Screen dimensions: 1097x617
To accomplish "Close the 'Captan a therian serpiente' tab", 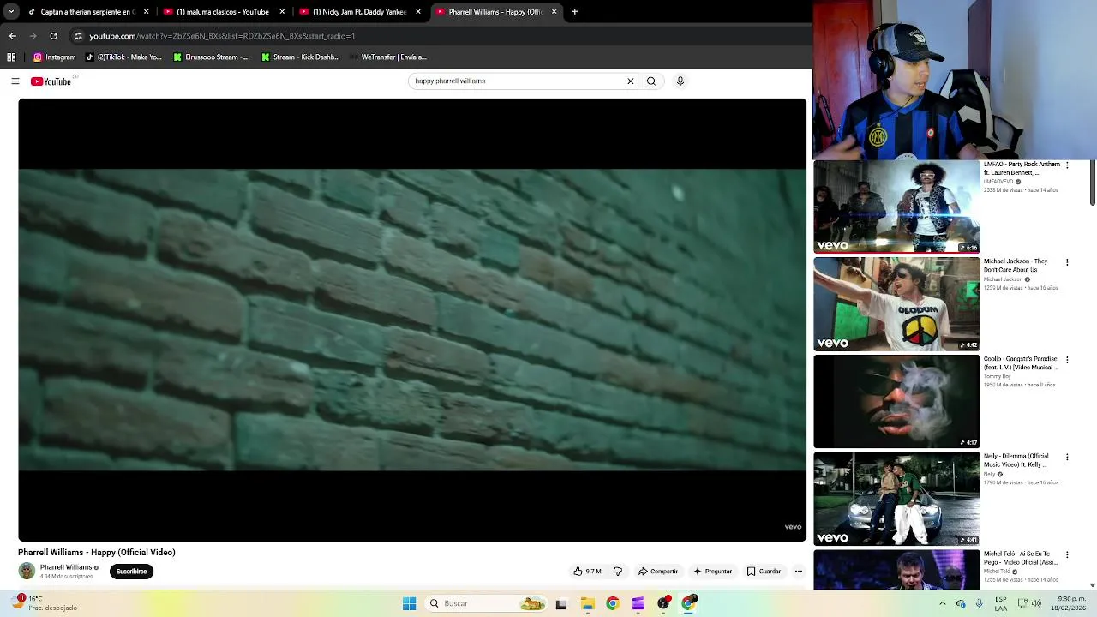I will 147,12.
